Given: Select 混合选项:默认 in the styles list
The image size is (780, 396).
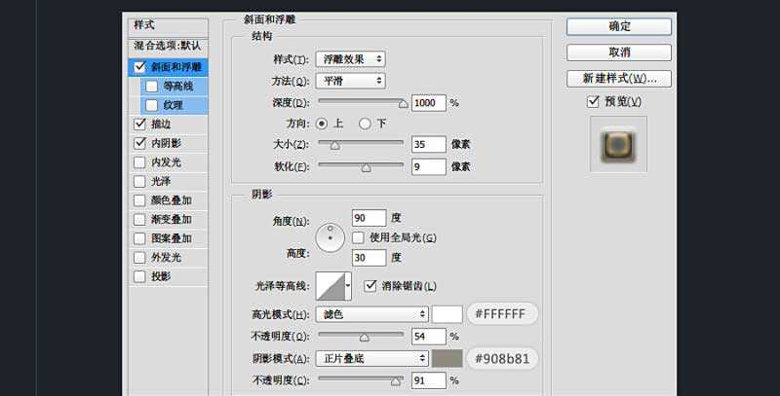Looking at the screenshot, I should (x=168, y=46).
